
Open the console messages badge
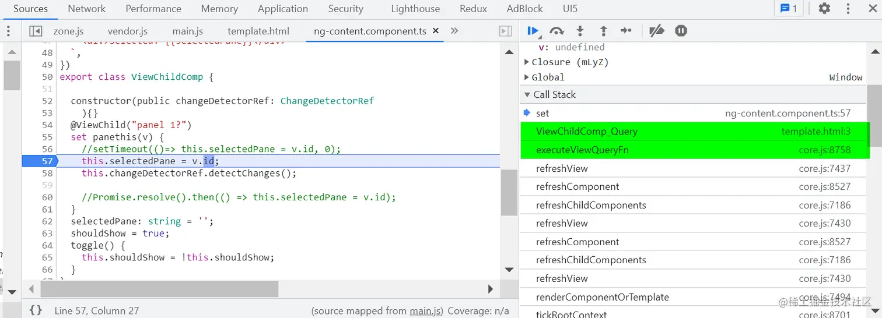point(789,9)
